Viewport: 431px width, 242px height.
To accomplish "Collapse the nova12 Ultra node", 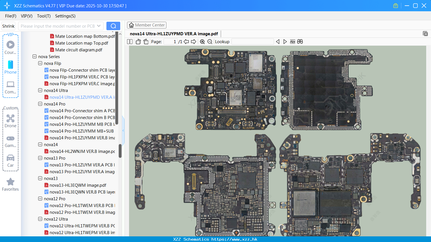I will pos(40,219).
